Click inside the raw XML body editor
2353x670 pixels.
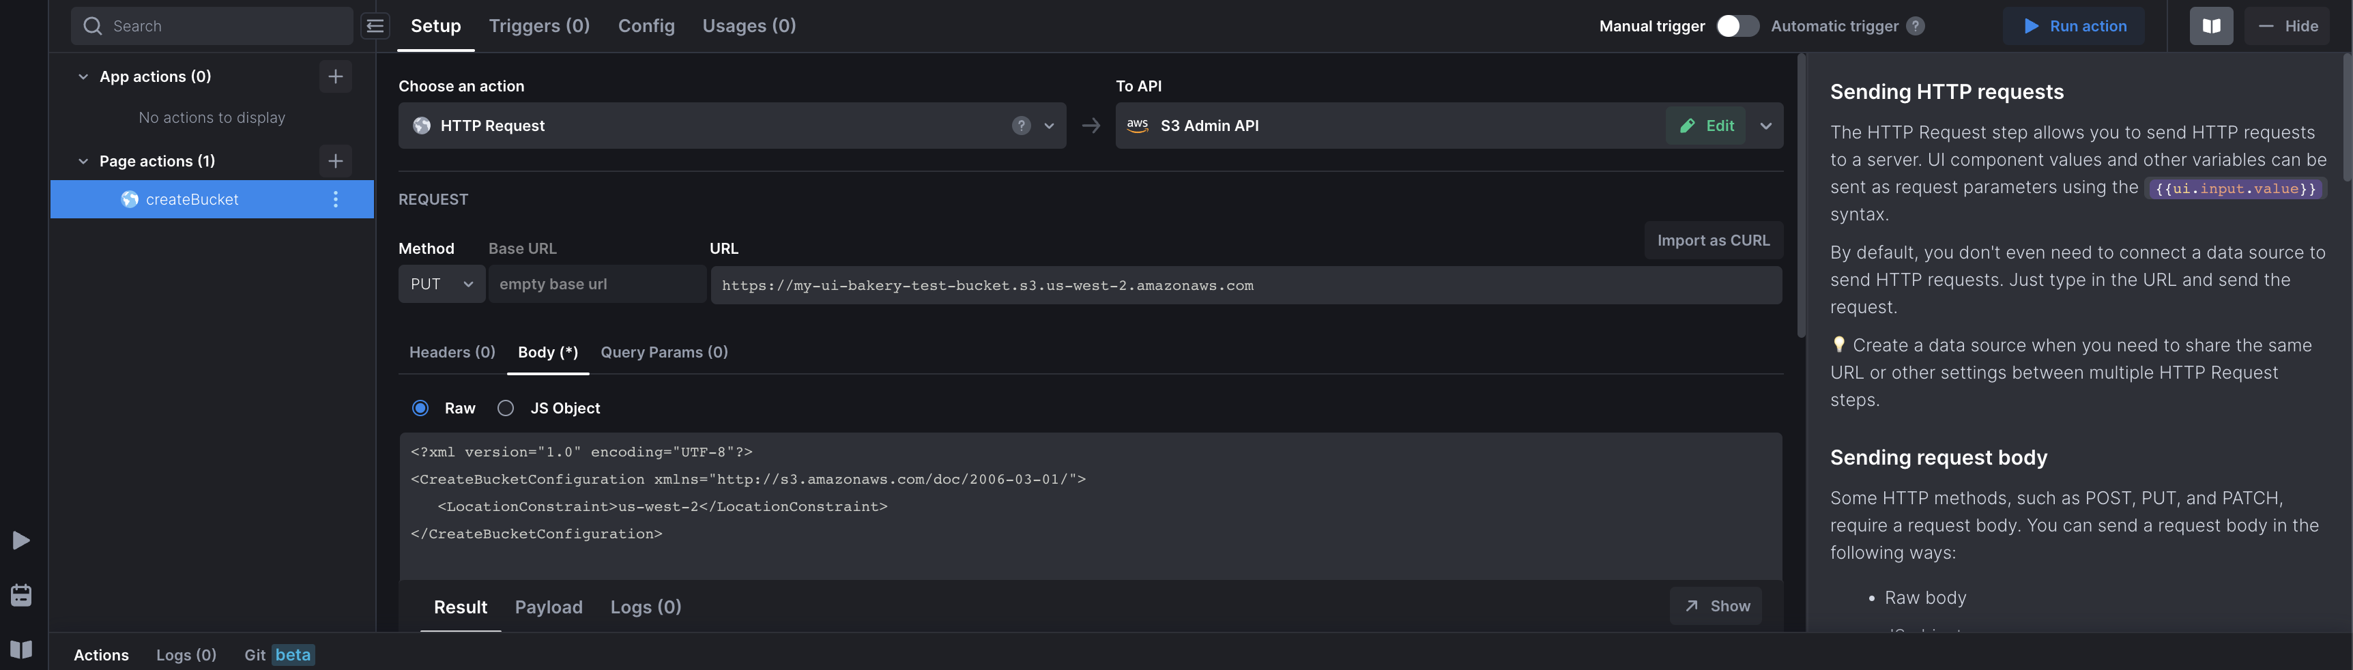1091,507
